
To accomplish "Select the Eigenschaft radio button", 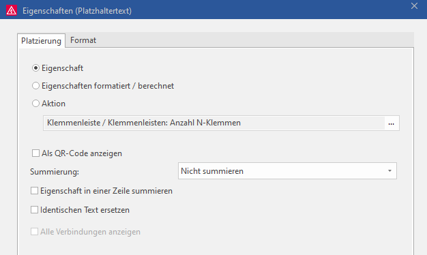I will 35,67.
